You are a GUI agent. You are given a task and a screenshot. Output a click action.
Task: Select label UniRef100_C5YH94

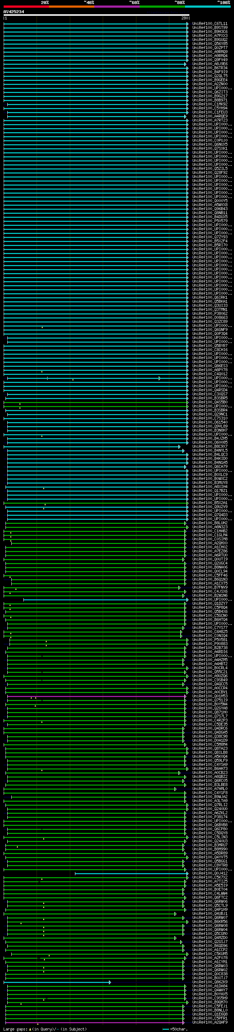click(x=210, y=108)
